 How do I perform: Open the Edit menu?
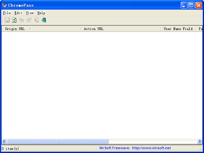coord(18,13)
